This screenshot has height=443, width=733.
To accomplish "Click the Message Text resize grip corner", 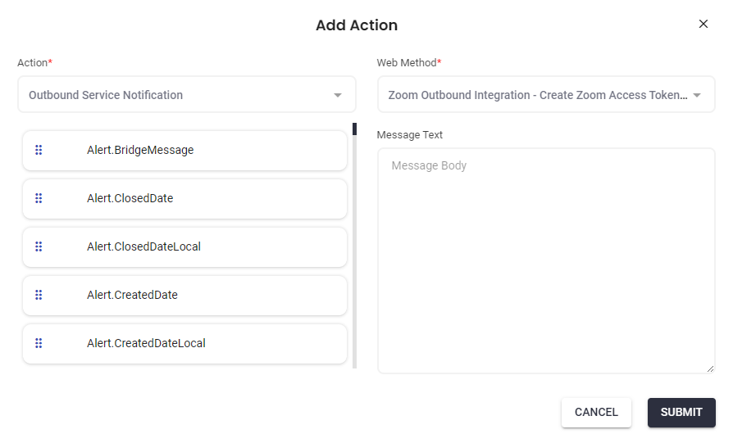I will [x=710, y=368].
